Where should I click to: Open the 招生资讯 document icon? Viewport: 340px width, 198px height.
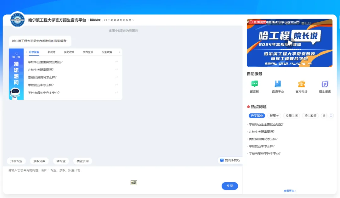(325, 84)
